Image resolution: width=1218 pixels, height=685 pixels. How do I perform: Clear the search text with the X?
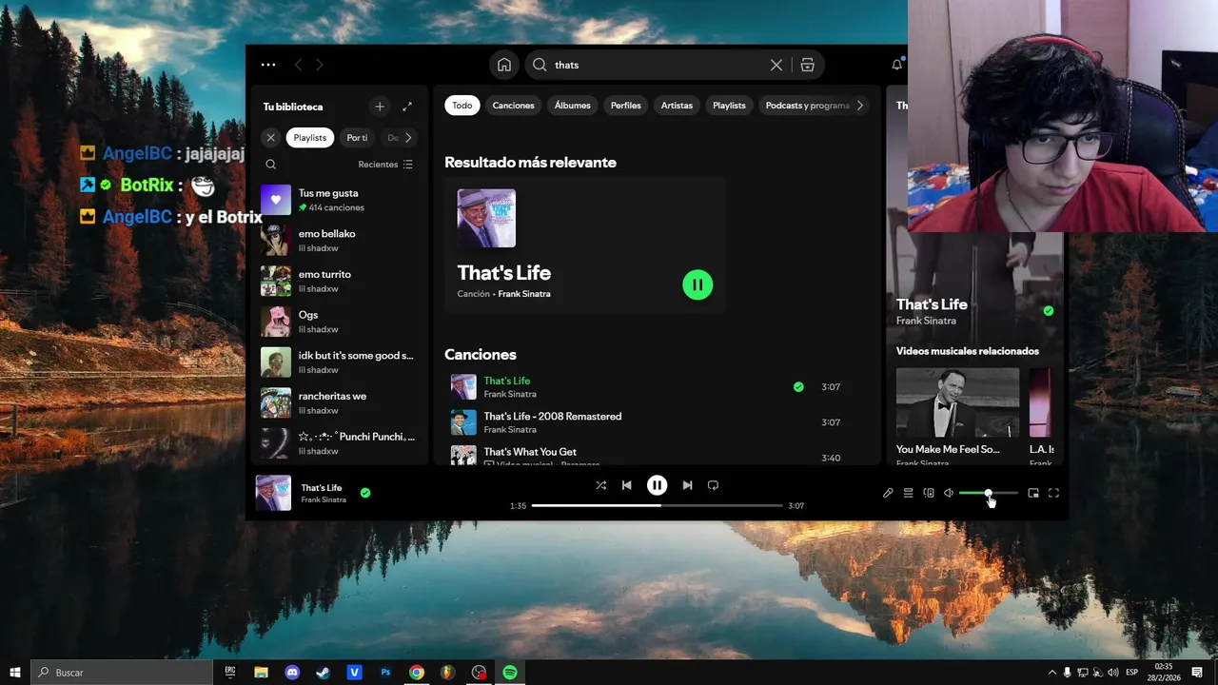click(x=776, y=65)
